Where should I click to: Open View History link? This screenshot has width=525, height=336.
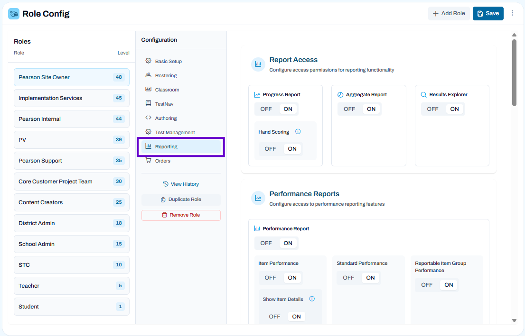point(181,184)
